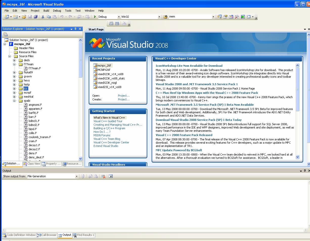Click the Save icon in the toolbar
Image resolution: width=310 pixels, height=241 pixels.
point(30,17)
